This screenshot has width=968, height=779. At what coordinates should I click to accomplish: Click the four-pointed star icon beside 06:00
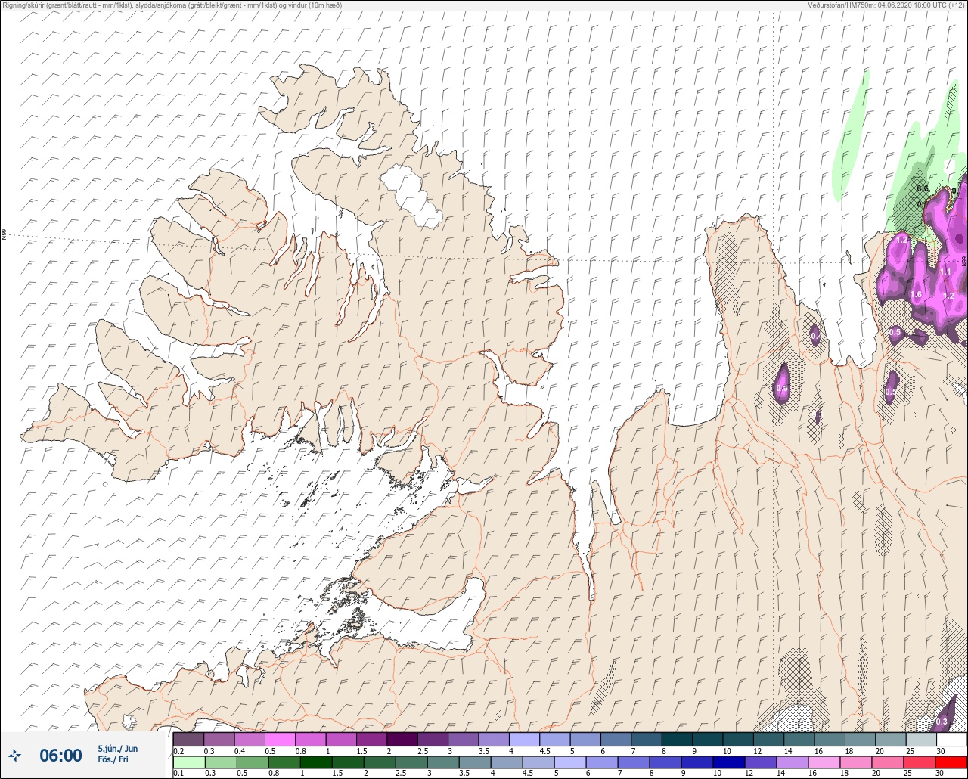pyautogui.click(x=14, y=755)
